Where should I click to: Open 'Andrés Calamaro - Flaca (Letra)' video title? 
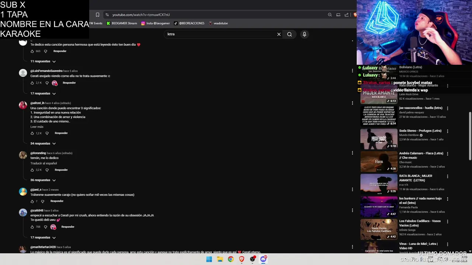[x=421, y=155]
